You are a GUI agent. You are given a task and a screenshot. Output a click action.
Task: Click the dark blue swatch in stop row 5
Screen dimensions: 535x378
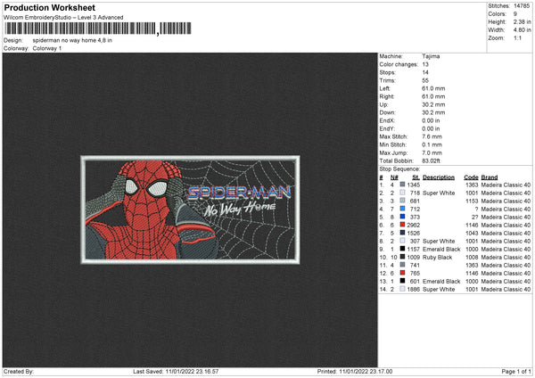402,217
